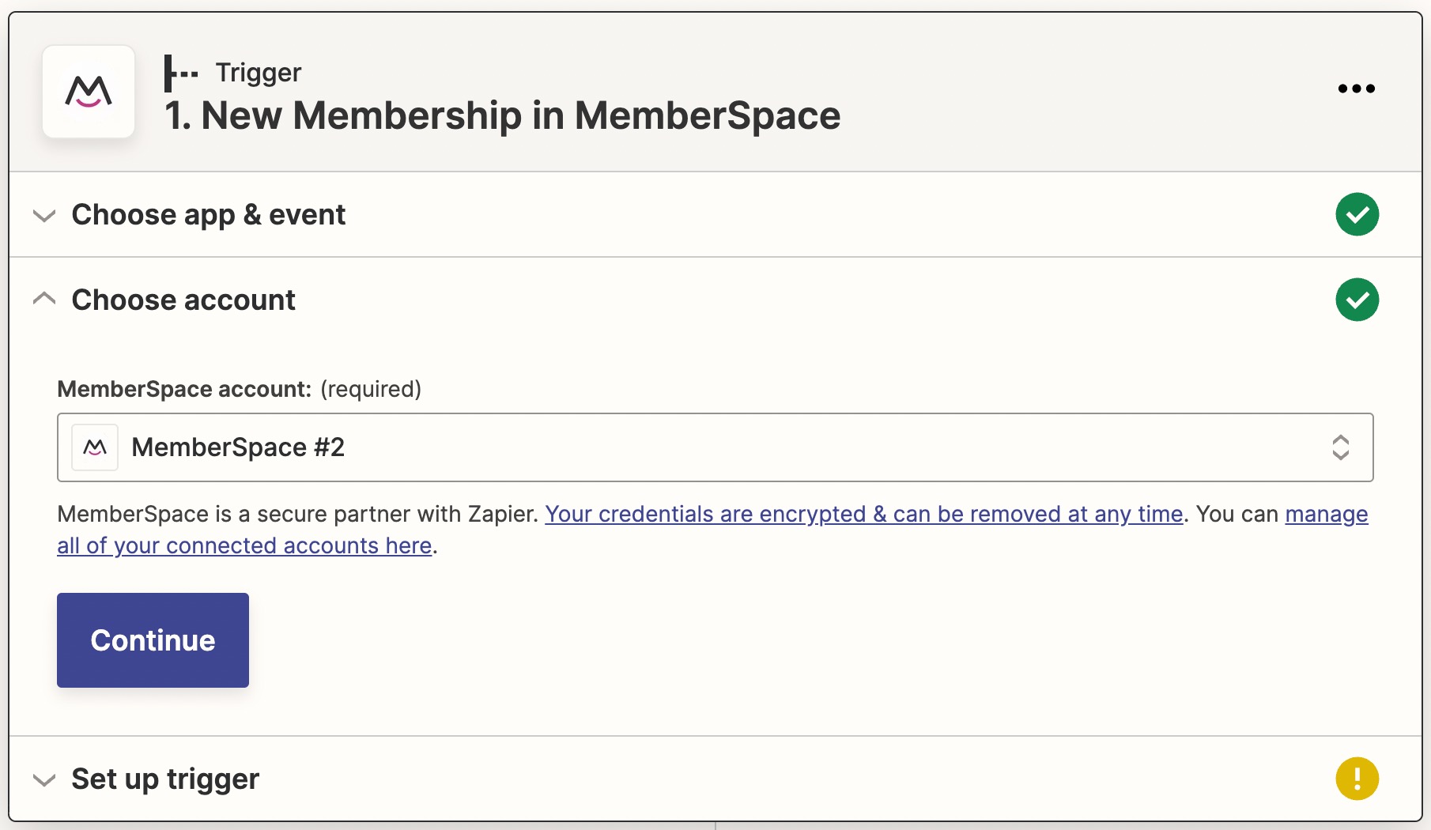Select MemberSpace #2 in the account picker

pos(239,447)
